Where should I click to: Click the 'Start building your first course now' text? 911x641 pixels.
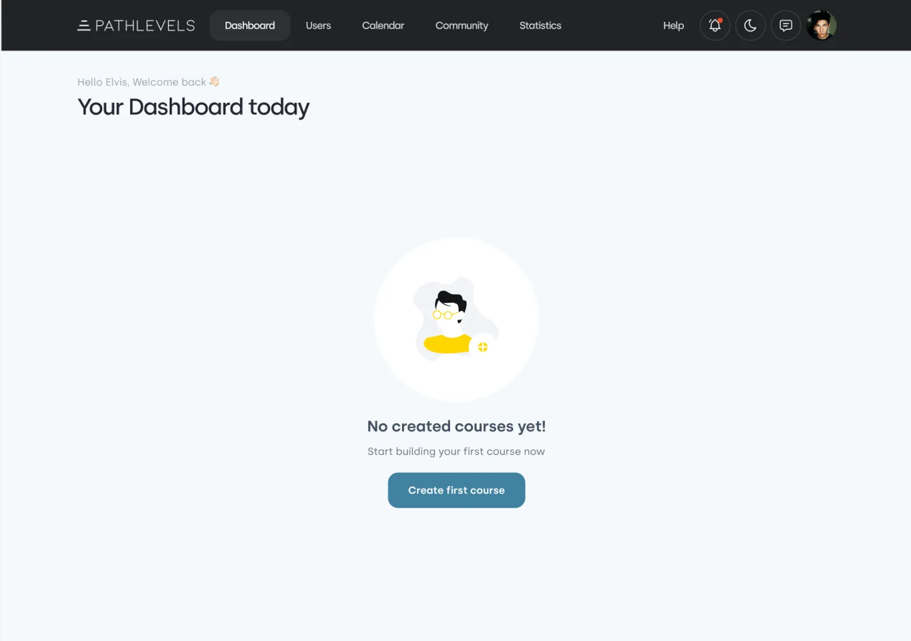coord(456,452)
